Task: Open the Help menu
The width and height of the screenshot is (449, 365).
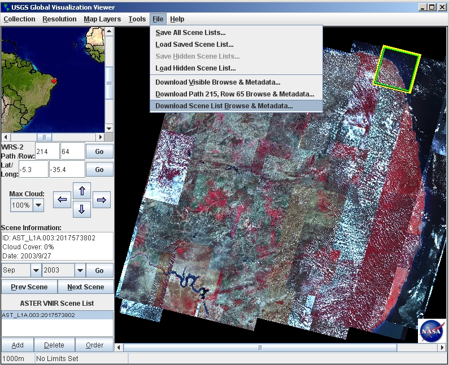Action: pyautogui.click(x=177, y=19)
